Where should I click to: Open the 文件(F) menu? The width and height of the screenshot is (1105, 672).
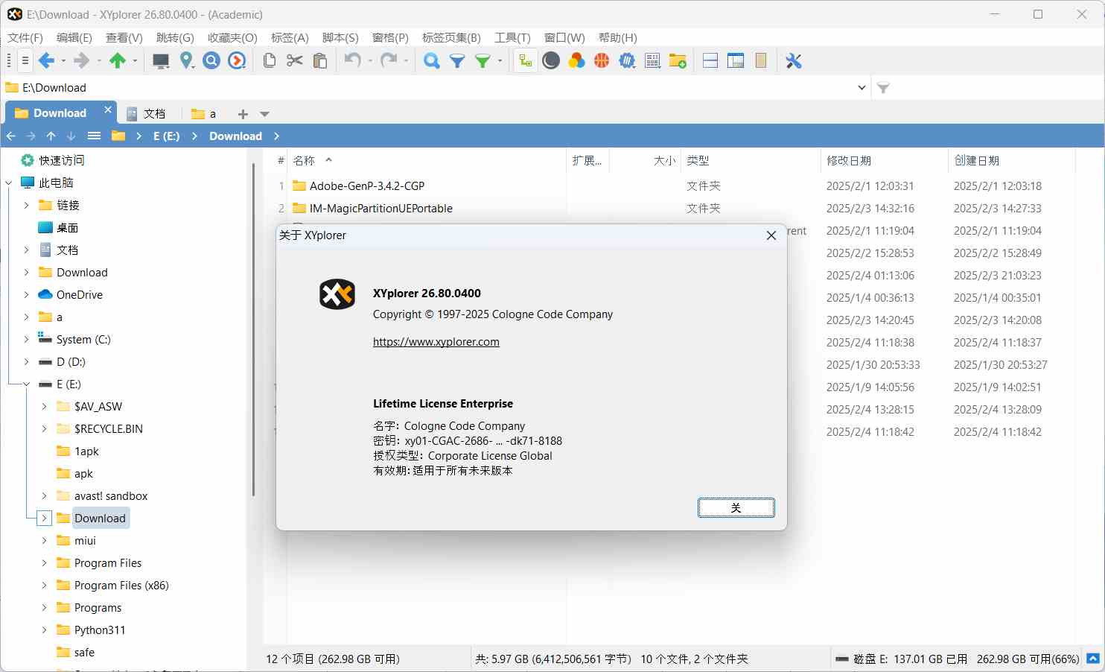pos(25,37)
